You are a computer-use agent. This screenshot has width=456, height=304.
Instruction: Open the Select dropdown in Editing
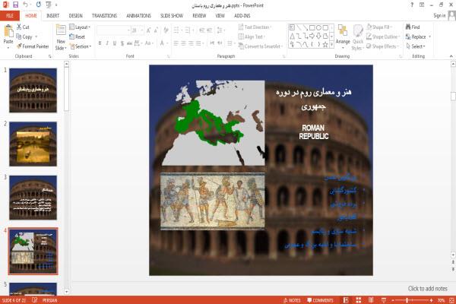(x=416, y=46)
